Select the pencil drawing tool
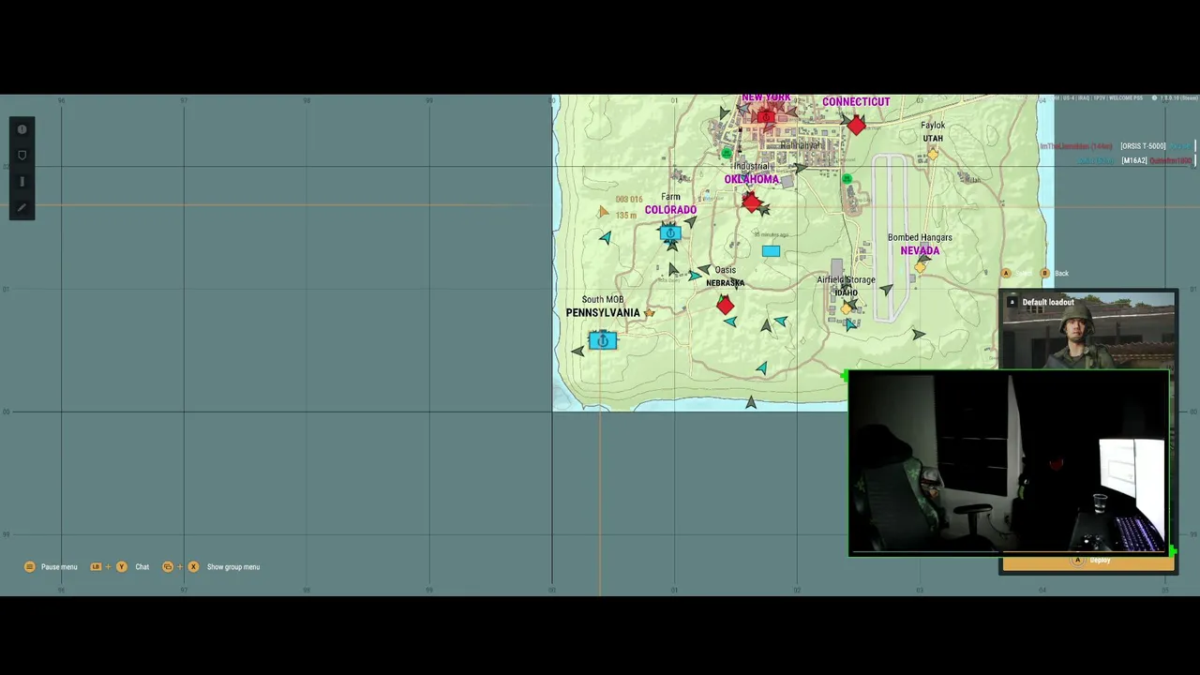 (x=22, y=207)
